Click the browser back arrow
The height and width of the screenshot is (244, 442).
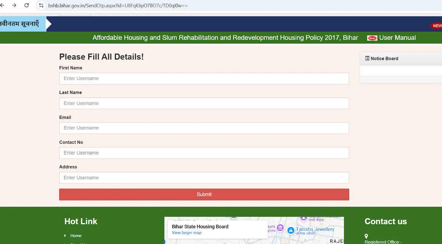point(2,6)
